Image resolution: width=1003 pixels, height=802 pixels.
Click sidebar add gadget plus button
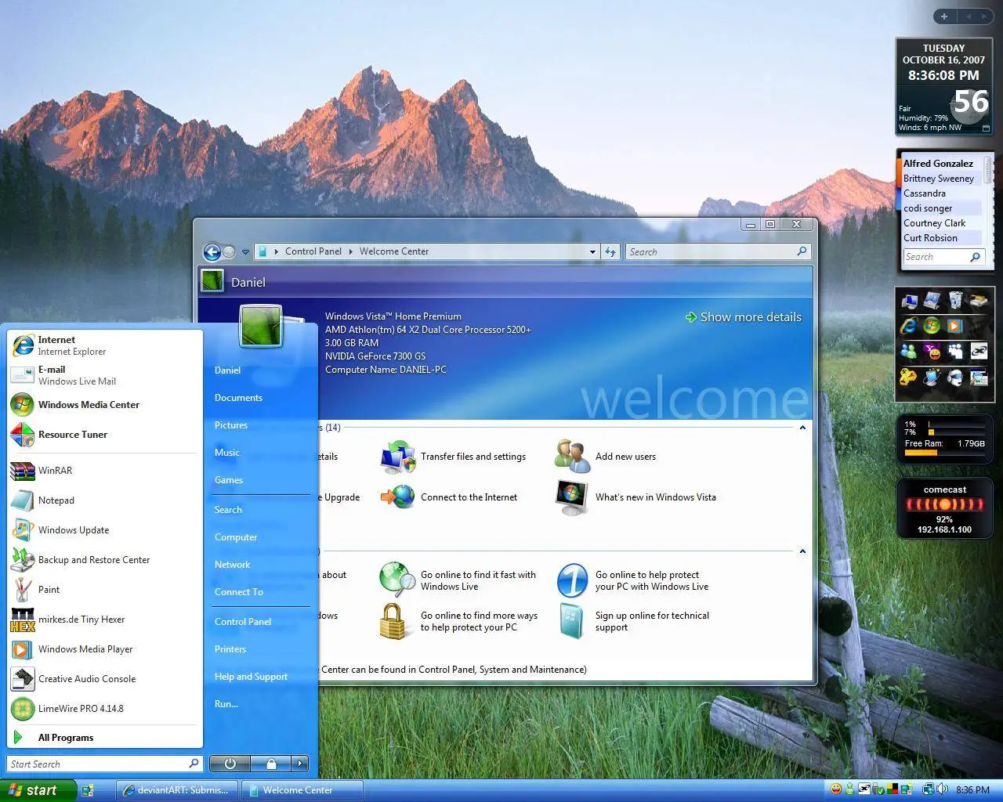tap(944, 16)
